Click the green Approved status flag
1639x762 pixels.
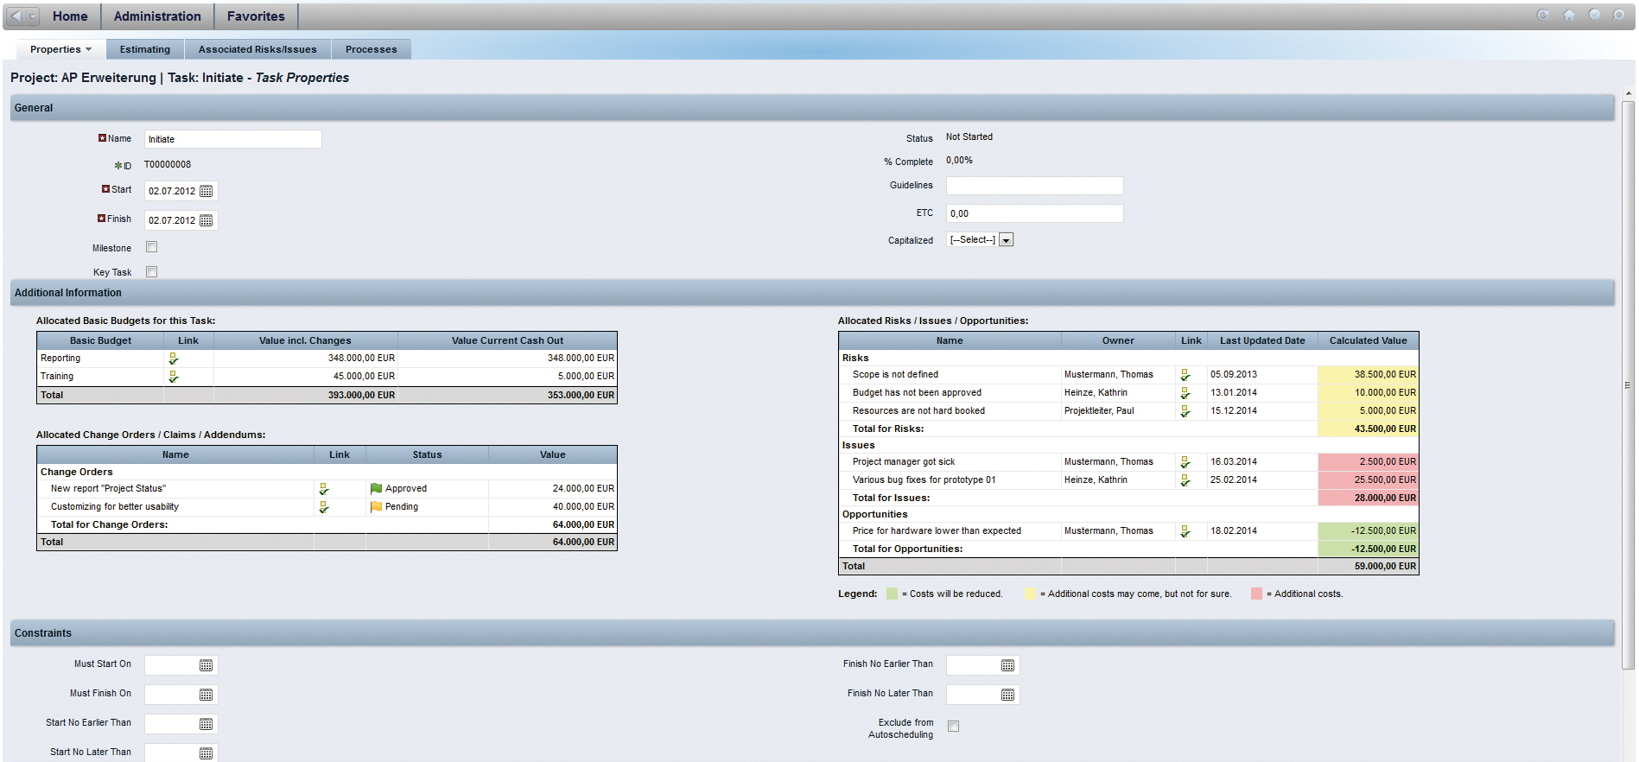[x=376, y=489]
